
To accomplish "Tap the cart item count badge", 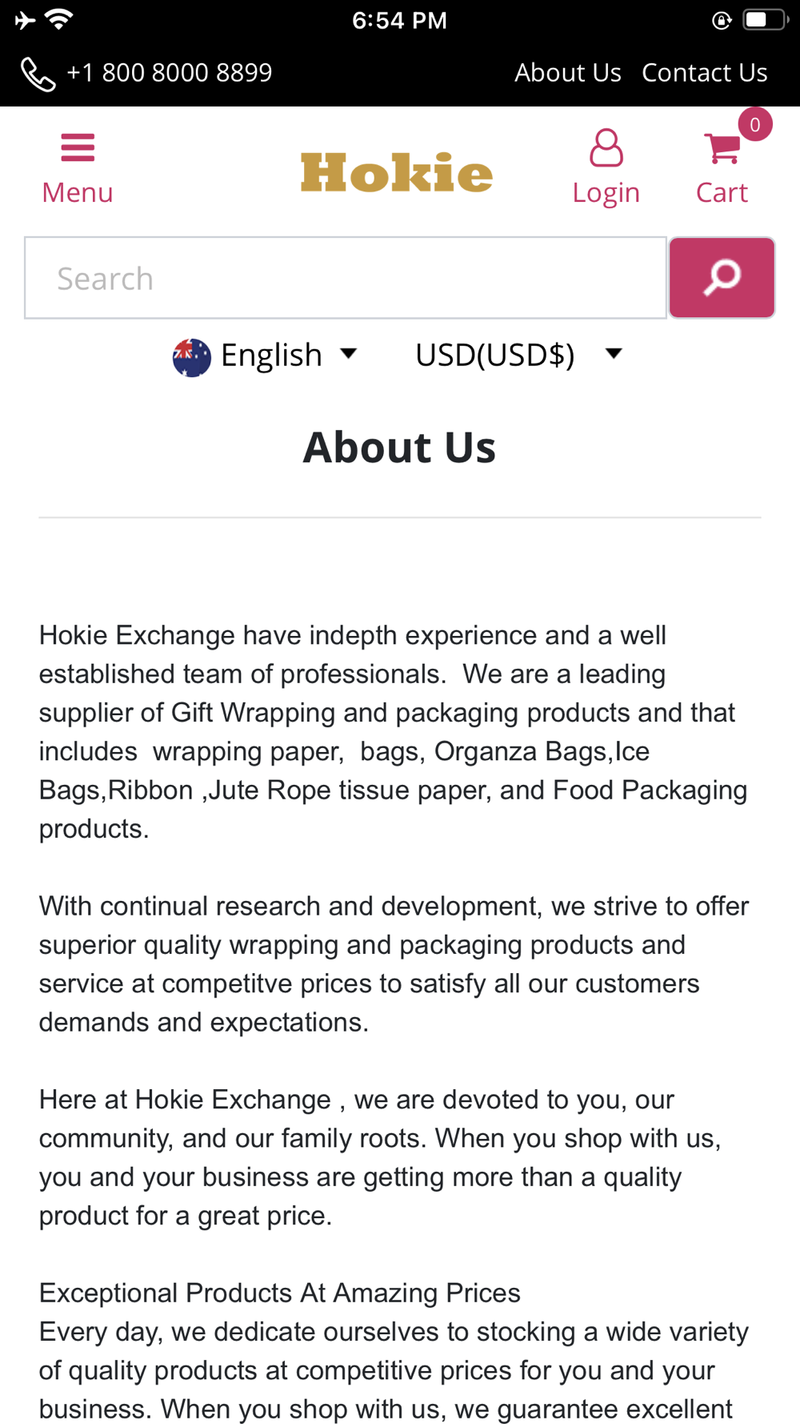I will pos(754,125).
